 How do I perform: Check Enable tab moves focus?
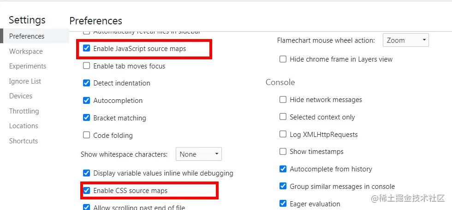point(86,66)
